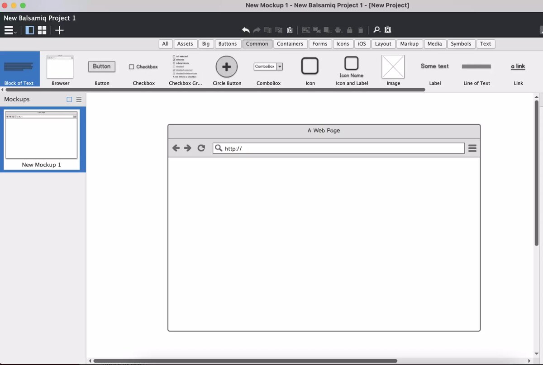This screenshot has height=365, width=543.
Task: Click the Redo arrow icon
Action: tap(257, 29)
